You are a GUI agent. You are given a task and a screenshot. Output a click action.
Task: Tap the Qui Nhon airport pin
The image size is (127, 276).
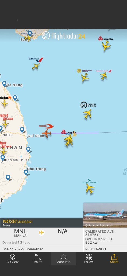pyautogui.click(x=22, y=130)
